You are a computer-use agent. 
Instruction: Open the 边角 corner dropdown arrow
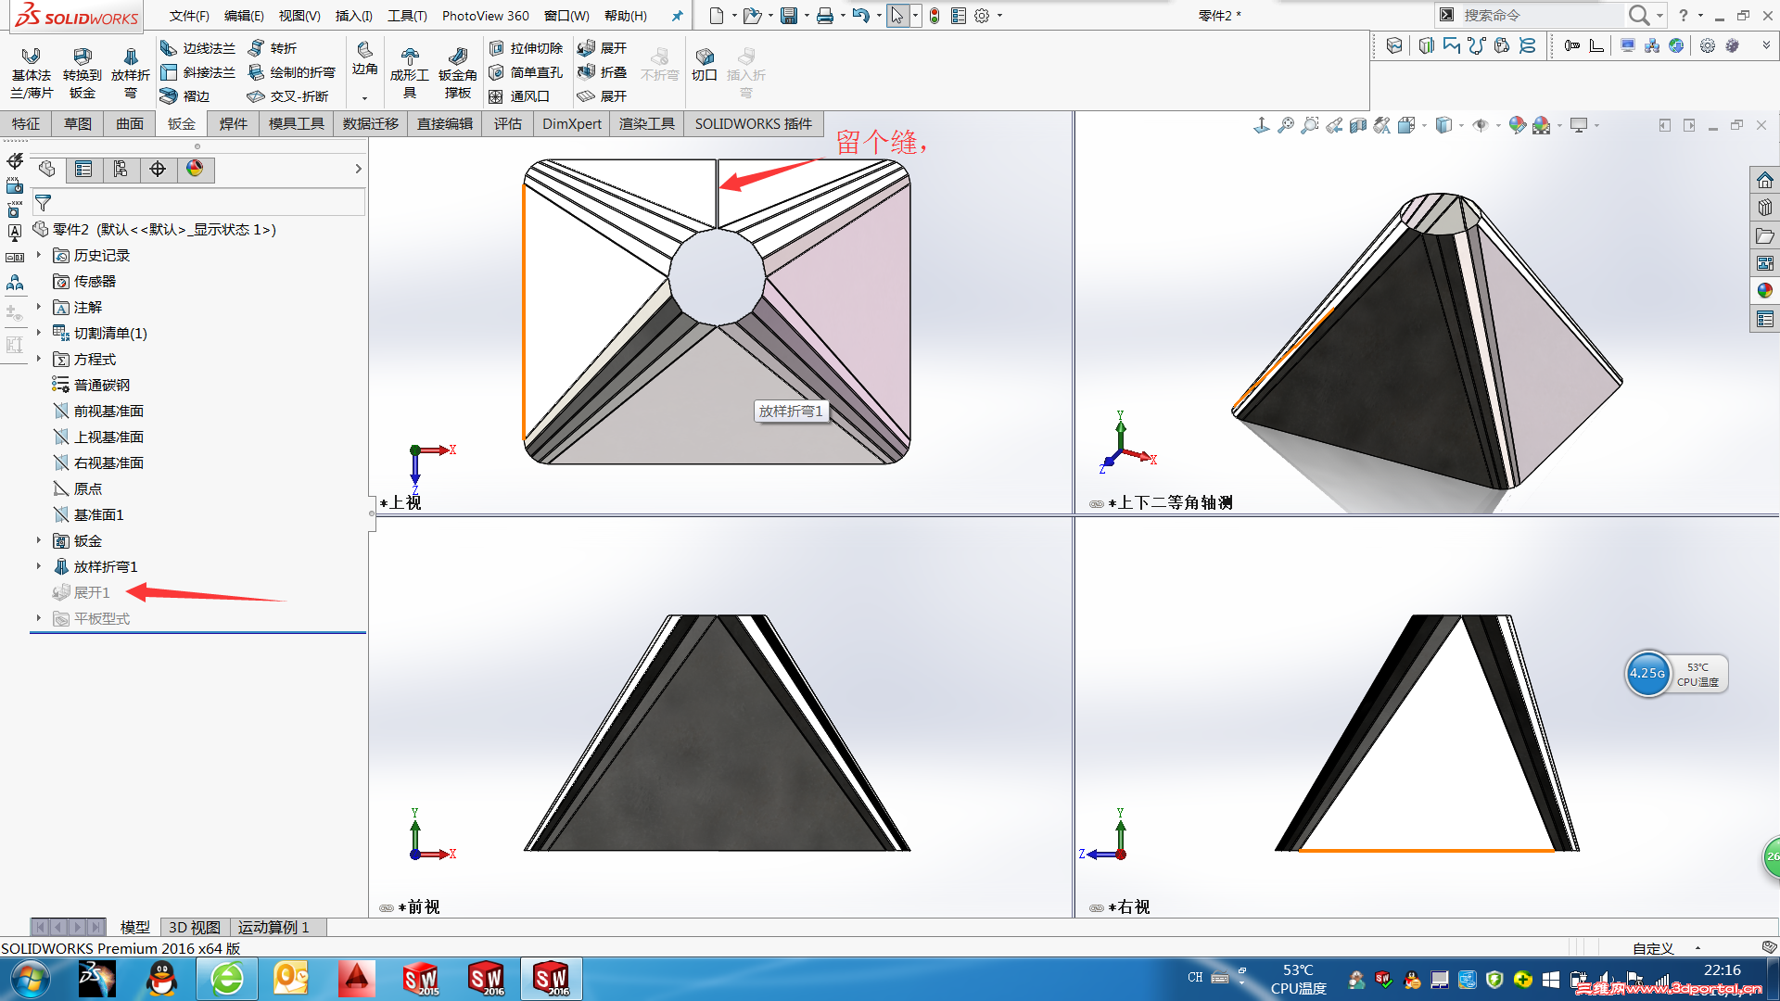click(x=364, y=97)
